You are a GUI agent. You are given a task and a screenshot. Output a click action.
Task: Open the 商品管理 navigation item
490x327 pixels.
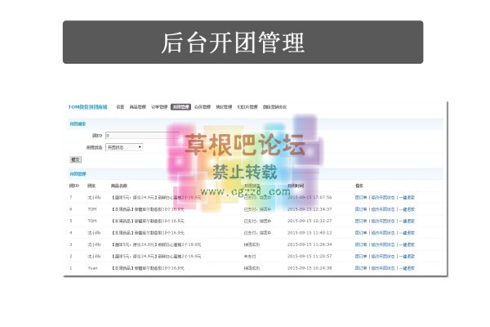click(138, 107)
